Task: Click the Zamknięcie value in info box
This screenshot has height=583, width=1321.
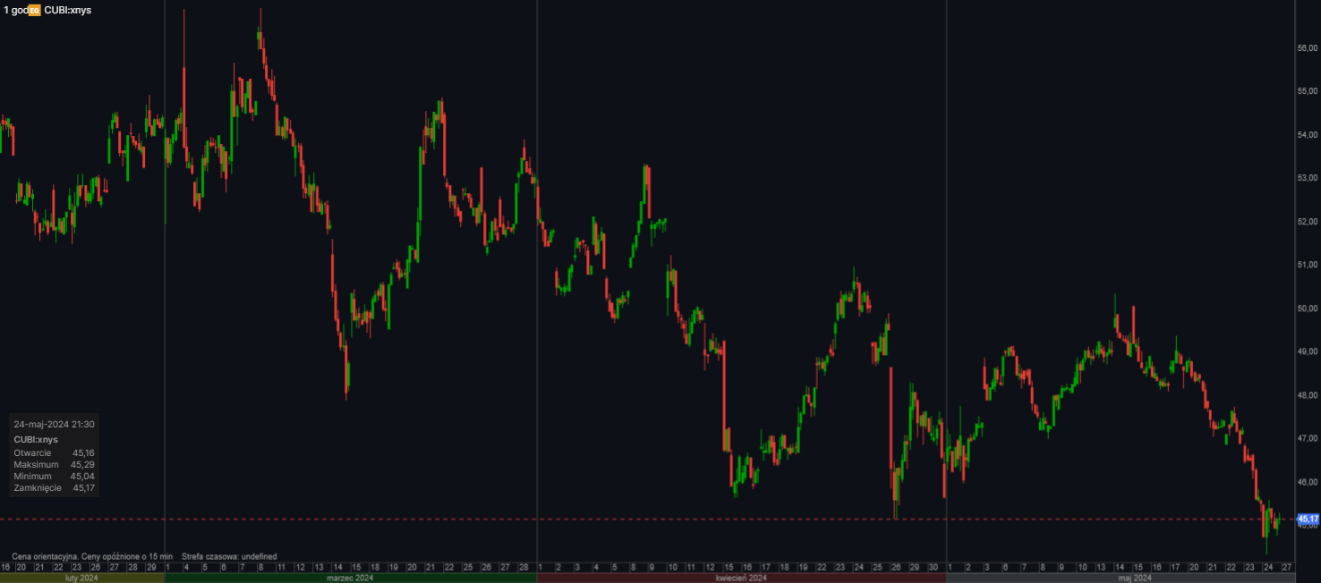Action: click(x=83, y=487)
